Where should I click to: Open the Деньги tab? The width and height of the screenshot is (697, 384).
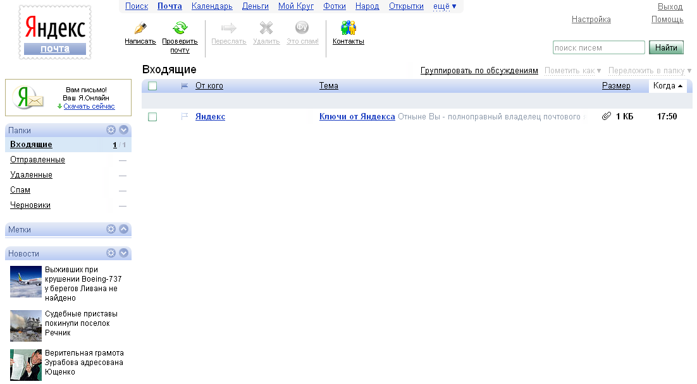pyautogui.click(x=255, y=6)
